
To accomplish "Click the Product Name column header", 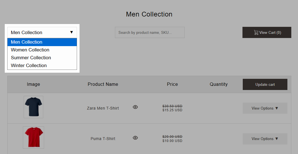I will click(103, 84).
